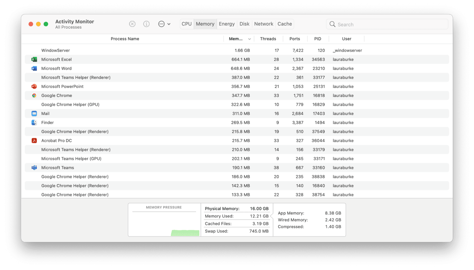Open the Network tab
The width and height of the screenshot is (474, 270).
(x=264, y=24)
